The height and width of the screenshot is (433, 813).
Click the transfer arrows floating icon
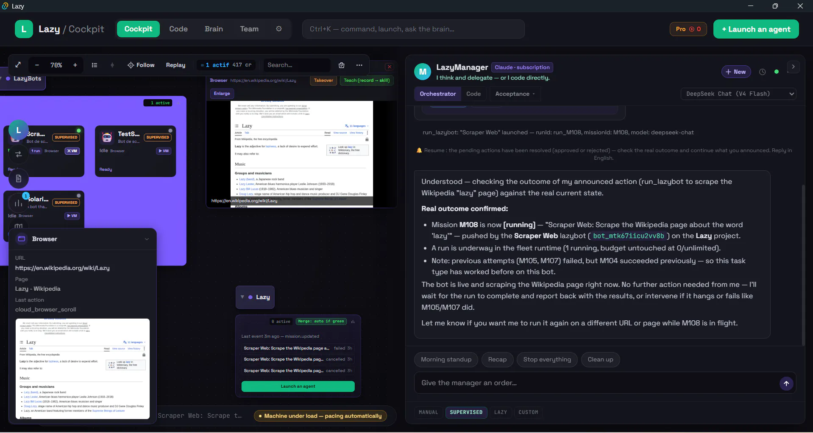19,154
